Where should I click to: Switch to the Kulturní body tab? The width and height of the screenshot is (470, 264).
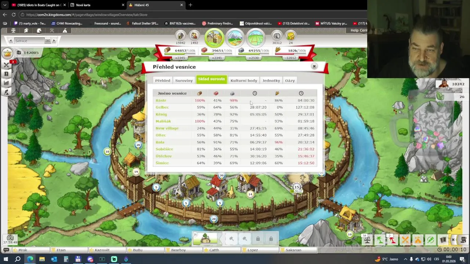tap(244, 81)
